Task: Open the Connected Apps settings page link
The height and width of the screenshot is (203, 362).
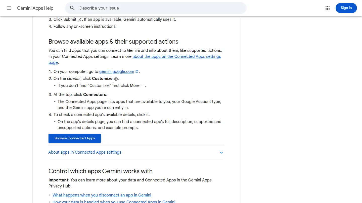Action: pyautogui.click(x=135, y=60)
